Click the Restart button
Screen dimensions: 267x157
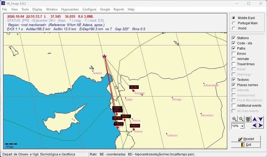pyautogui.click(x=246, y=139)
